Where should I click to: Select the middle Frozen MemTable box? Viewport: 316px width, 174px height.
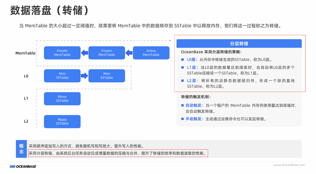(x=107, y=53)
